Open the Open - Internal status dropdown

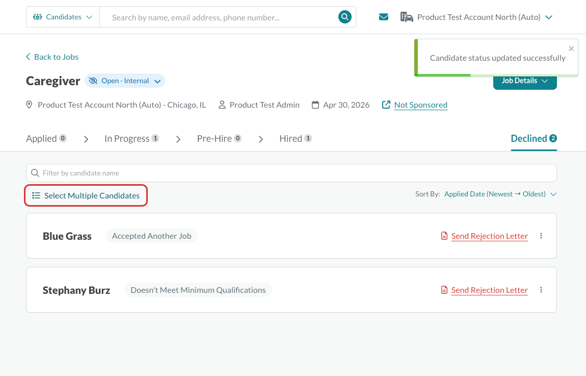pos(125,81)
